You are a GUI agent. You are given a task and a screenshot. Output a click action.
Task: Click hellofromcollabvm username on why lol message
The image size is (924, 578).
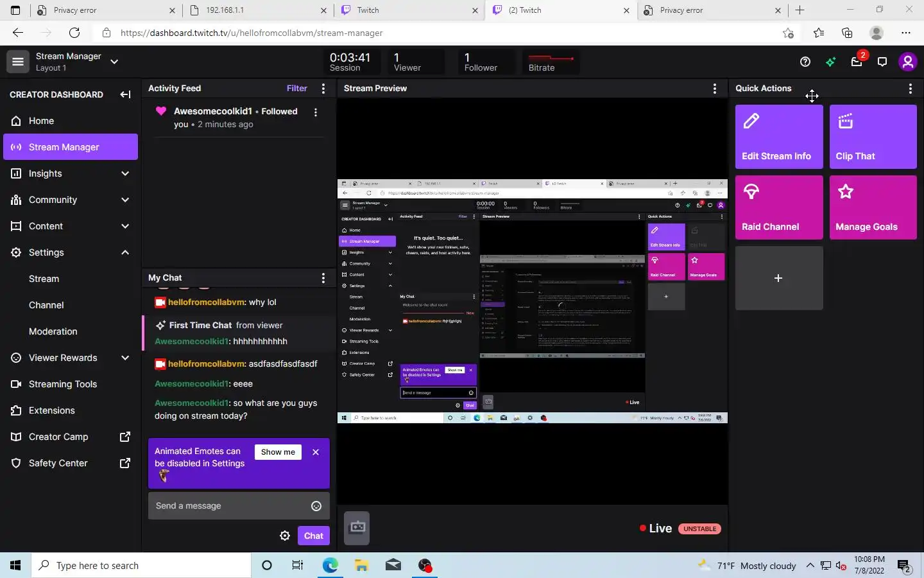206,302
